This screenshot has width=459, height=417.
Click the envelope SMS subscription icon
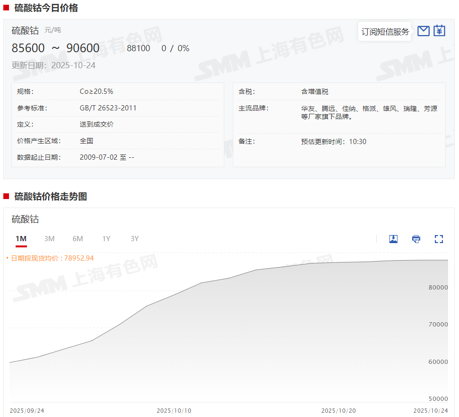[x=424, y=31]
